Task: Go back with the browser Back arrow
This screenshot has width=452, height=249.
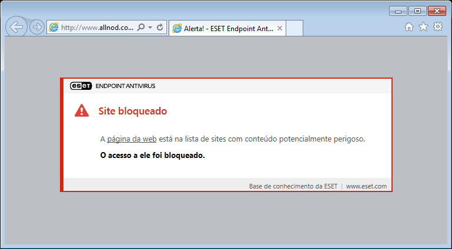Action: click(16, 27)
